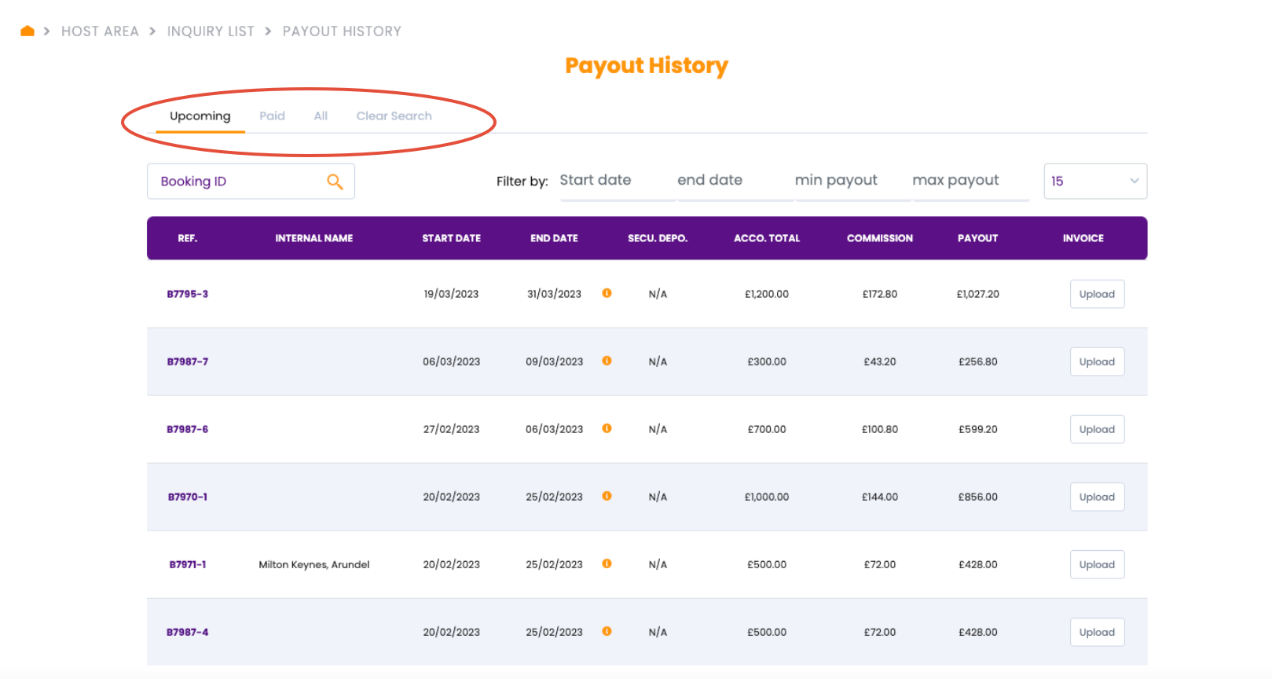1272x679 pixels.
Task: Click info icon in the B7970-1 row
Action: coord(607,496)
